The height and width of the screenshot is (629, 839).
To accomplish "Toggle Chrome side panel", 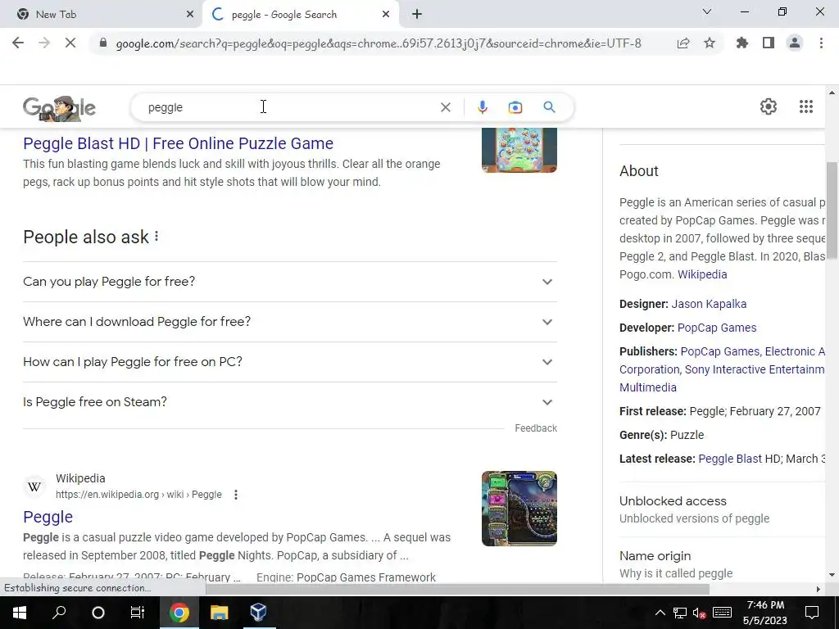I will pos(769,43).
